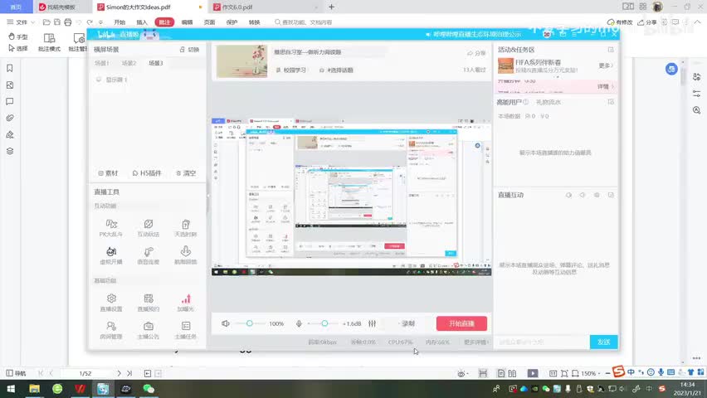Image resolution: width=707 pixels, height=398 pixels.
Task: Switch to single page view in status bar
Action: [501, 373]
